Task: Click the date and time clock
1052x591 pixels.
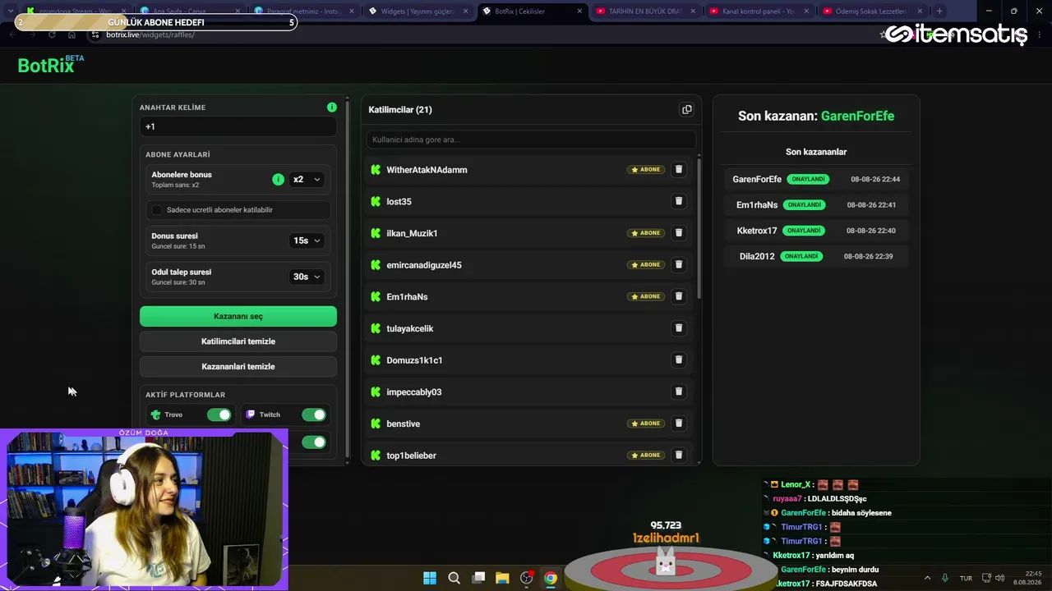Action: click(1027, 578)
